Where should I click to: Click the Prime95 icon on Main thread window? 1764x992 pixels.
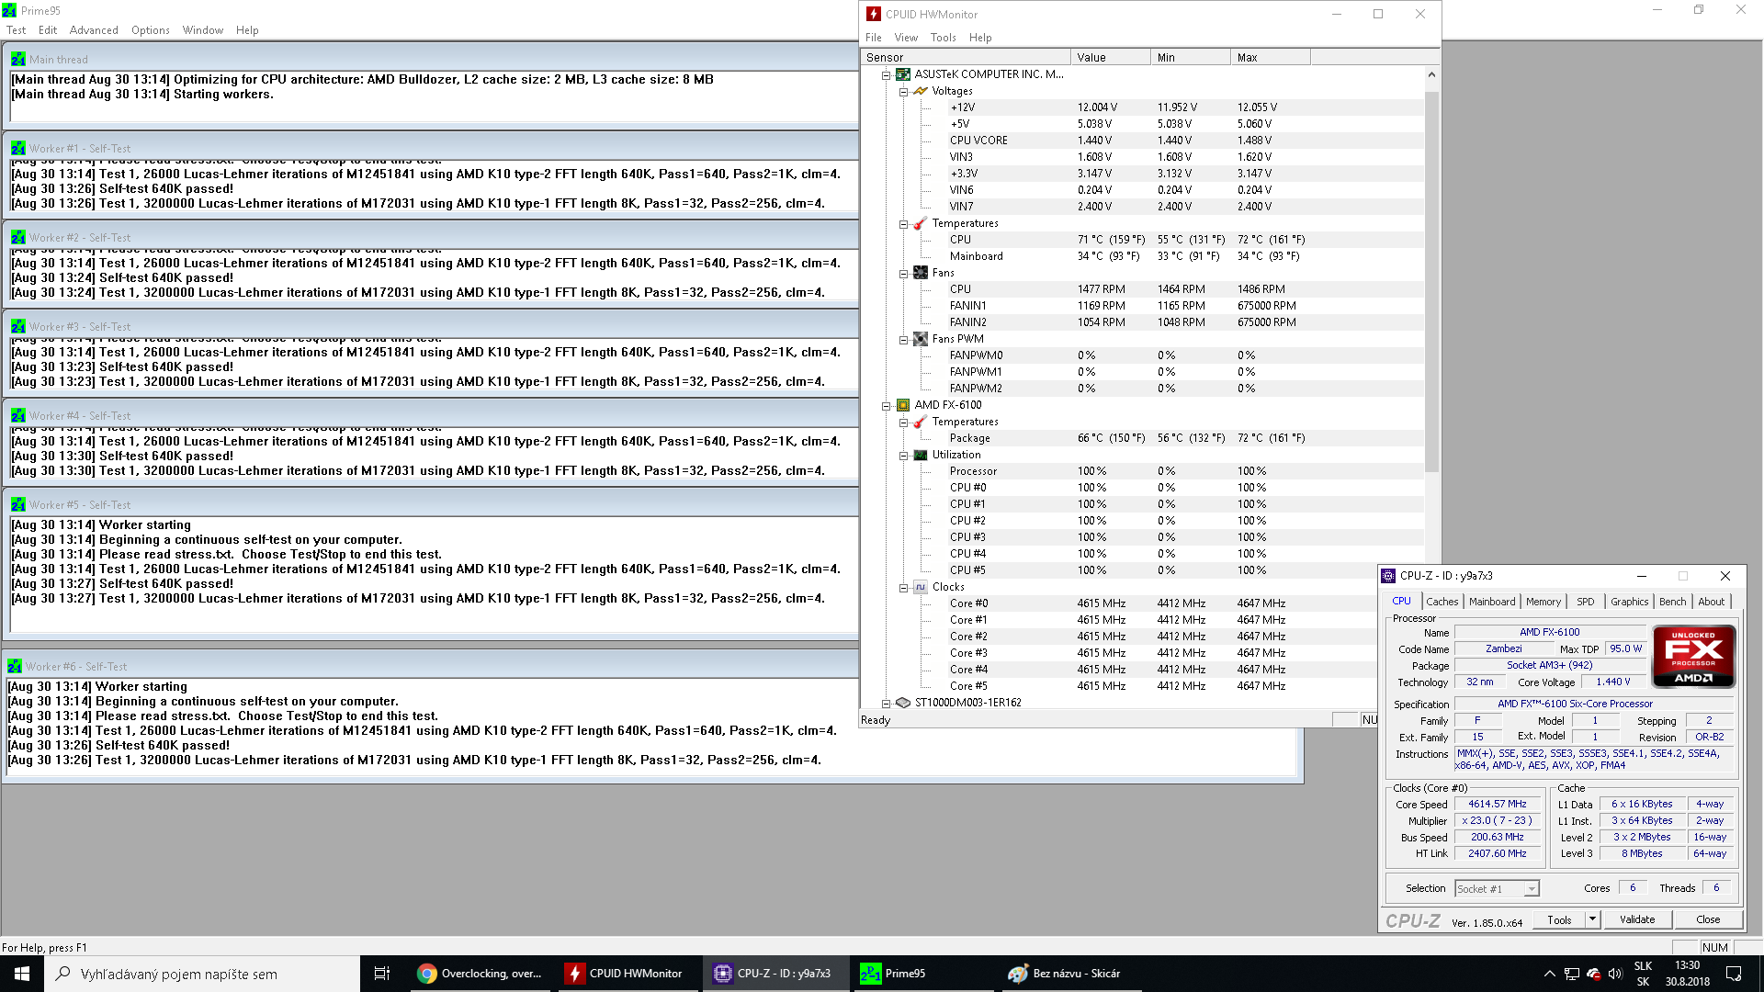point(18,59)
